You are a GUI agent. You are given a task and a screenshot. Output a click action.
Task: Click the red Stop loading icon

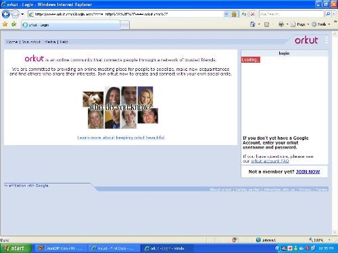(x=253, y=14)
